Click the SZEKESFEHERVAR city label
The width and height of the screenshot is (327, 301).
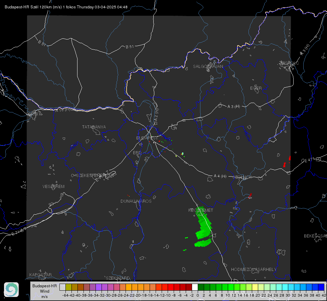pyautogui.click(x=95, y=176)
